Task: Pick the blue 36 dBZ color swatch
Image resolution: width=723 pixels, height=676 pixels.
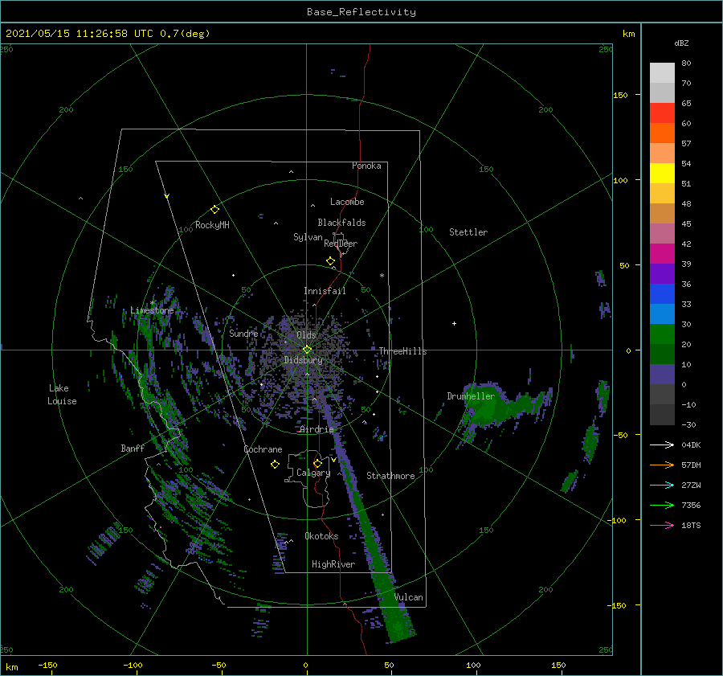Action: point(662,293)
